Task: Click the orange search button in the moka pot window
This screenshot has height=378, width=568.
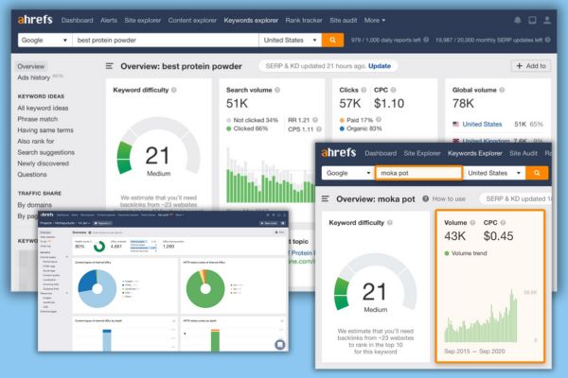Action: (x=537, y=173)
